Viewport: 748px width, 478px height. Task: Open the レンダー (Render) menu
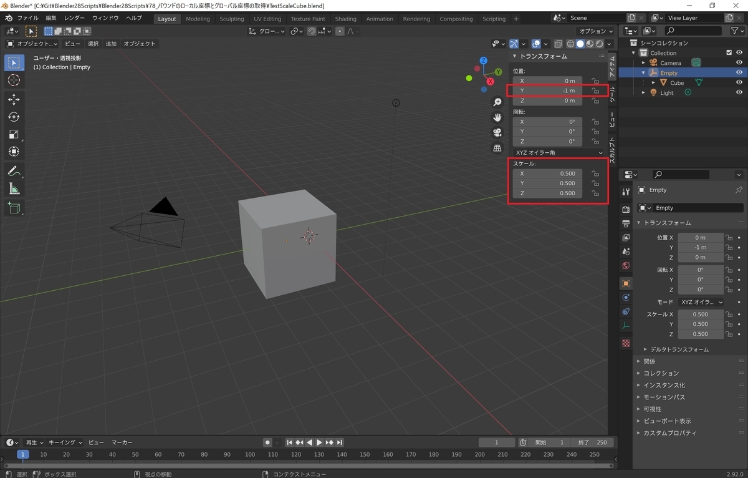[74, 18]
